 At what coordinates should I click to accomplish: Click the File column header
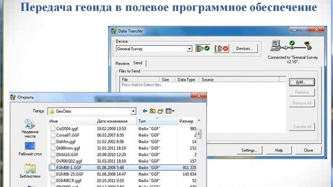pyautogui.click(x=139, y=79)
